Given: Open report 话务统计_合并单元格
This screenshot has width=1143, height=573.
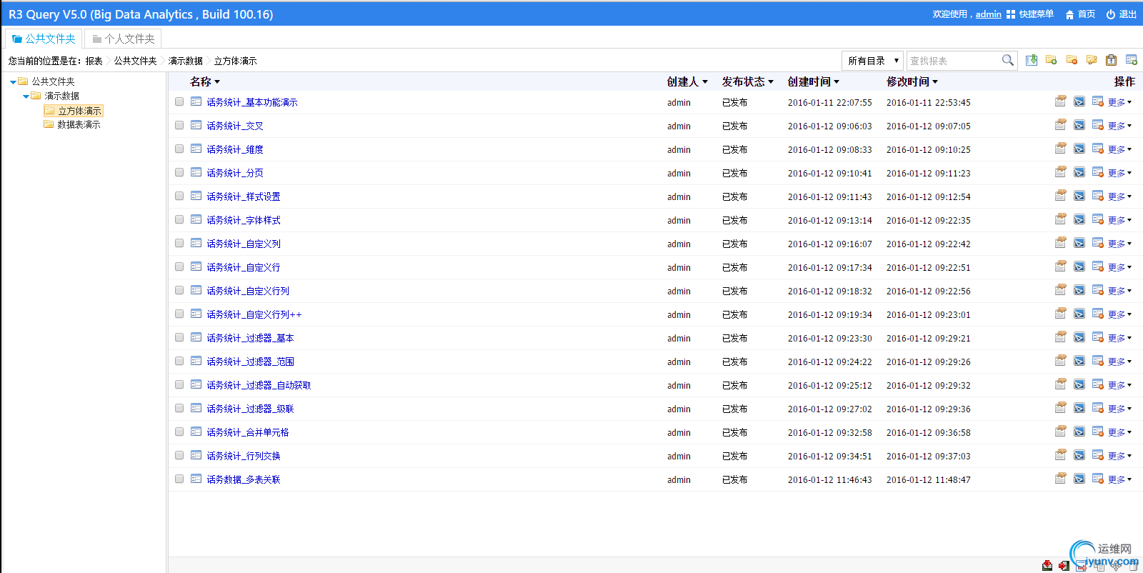Looking at the screenshot, I should (x=248, y=432).
